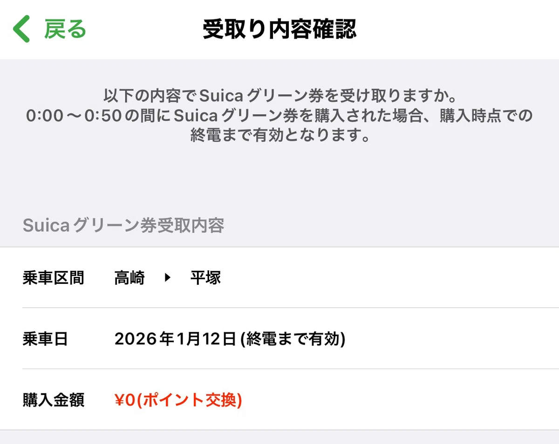
Task: Click the date 2026年1月12日
Action: coord(175,339)
